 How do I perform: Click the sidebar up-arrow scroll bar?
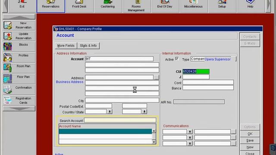[x=19, y=17]
